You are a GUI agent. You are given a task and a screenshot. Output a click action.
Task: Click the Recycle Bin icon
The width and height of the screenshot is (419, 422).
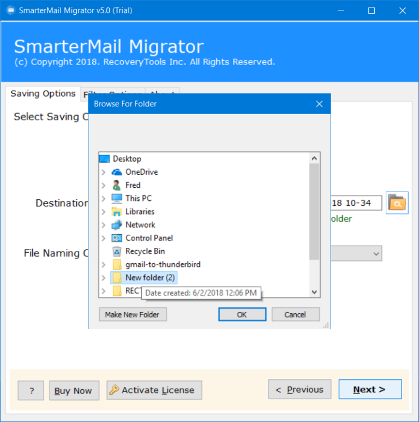pos(117,251)
